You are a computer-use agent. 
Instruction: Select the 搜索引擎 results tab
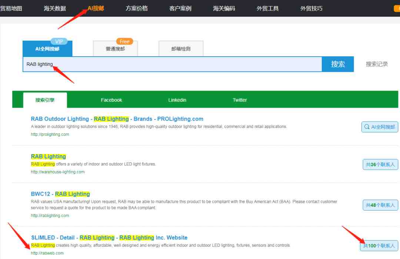point(45,100)
